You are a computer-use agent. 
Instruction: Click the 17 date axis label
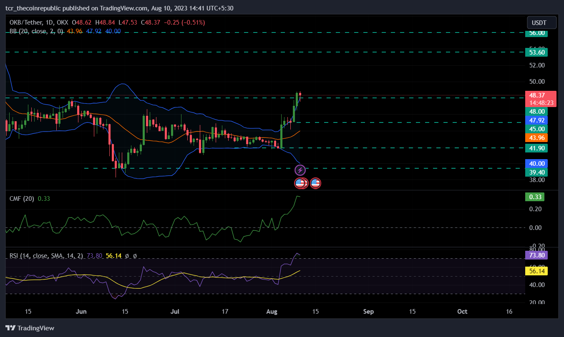click(x=225, y=311)
